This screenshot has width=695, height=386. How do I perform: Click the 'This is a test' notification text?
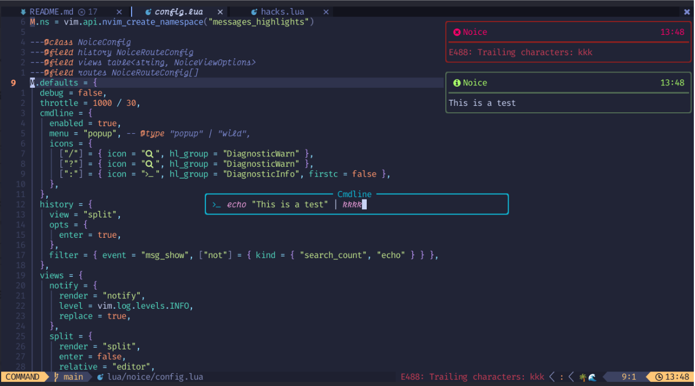click(482, 103)
